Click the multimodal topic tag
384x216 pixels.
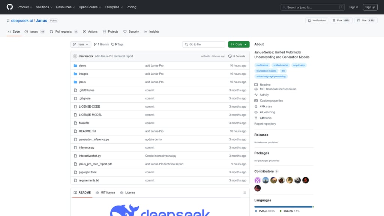262,65
